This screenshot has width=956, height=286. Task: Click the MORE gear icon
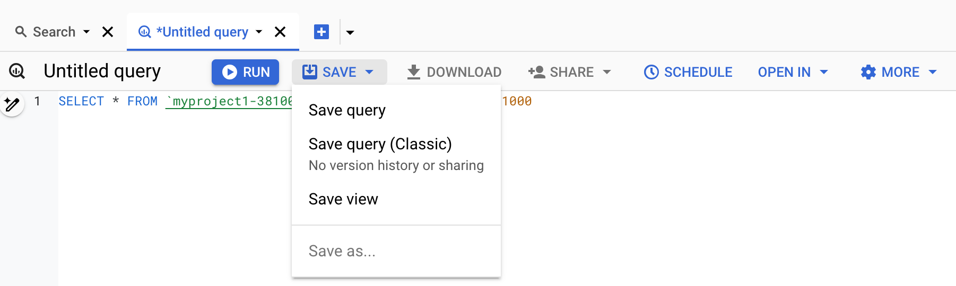coord(868,72)
